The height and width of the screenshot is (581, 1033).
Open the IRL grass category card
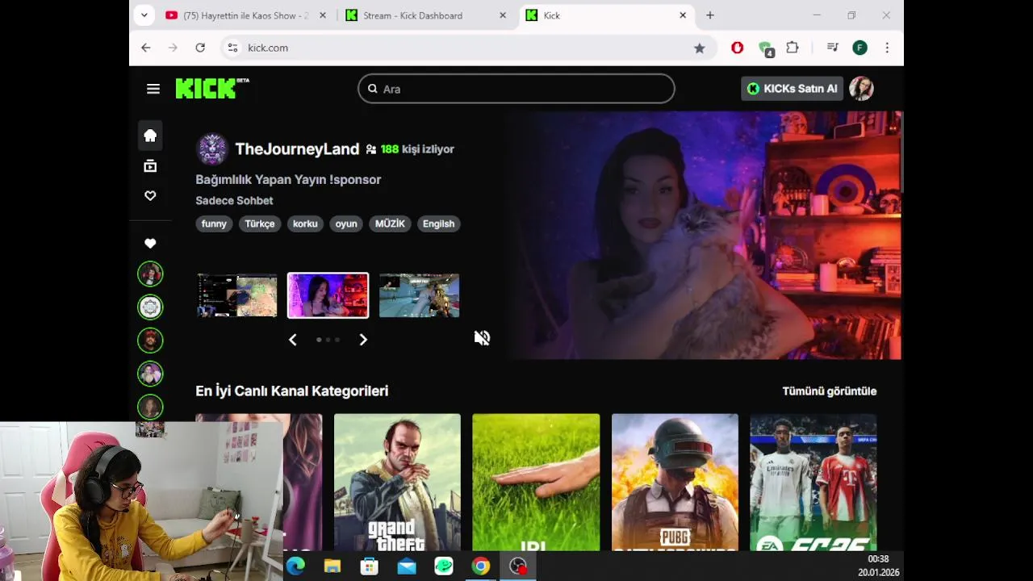pyautogui.click(x=536, y=483)
